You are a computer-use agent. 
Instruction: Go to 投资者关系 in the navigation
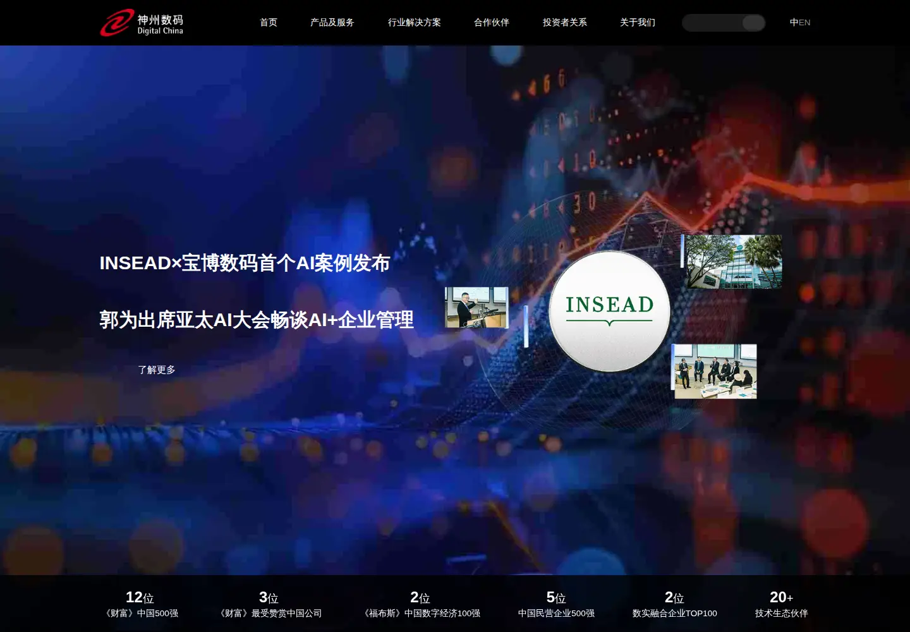[565, 23]
